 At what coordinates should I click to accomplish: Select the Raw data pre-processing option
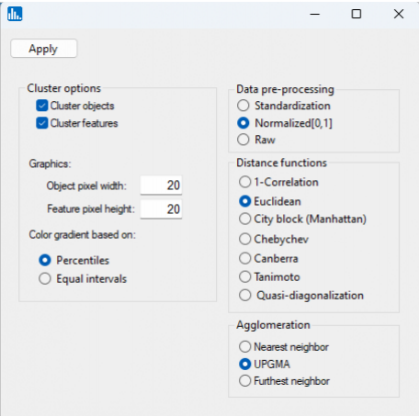tap(243, 140)
